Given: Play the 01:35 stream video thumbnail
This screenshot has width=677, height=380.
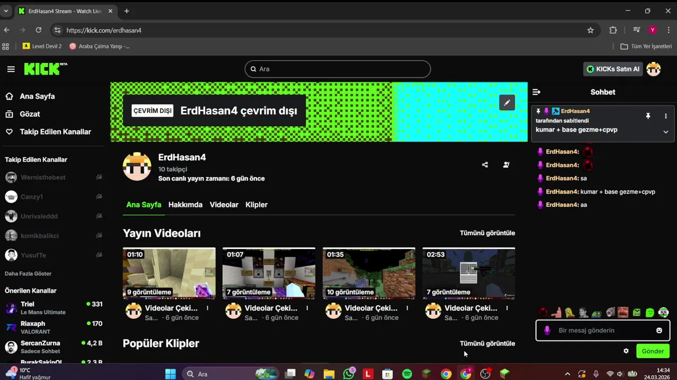Looking at the screenshot, I should (369, 273).
